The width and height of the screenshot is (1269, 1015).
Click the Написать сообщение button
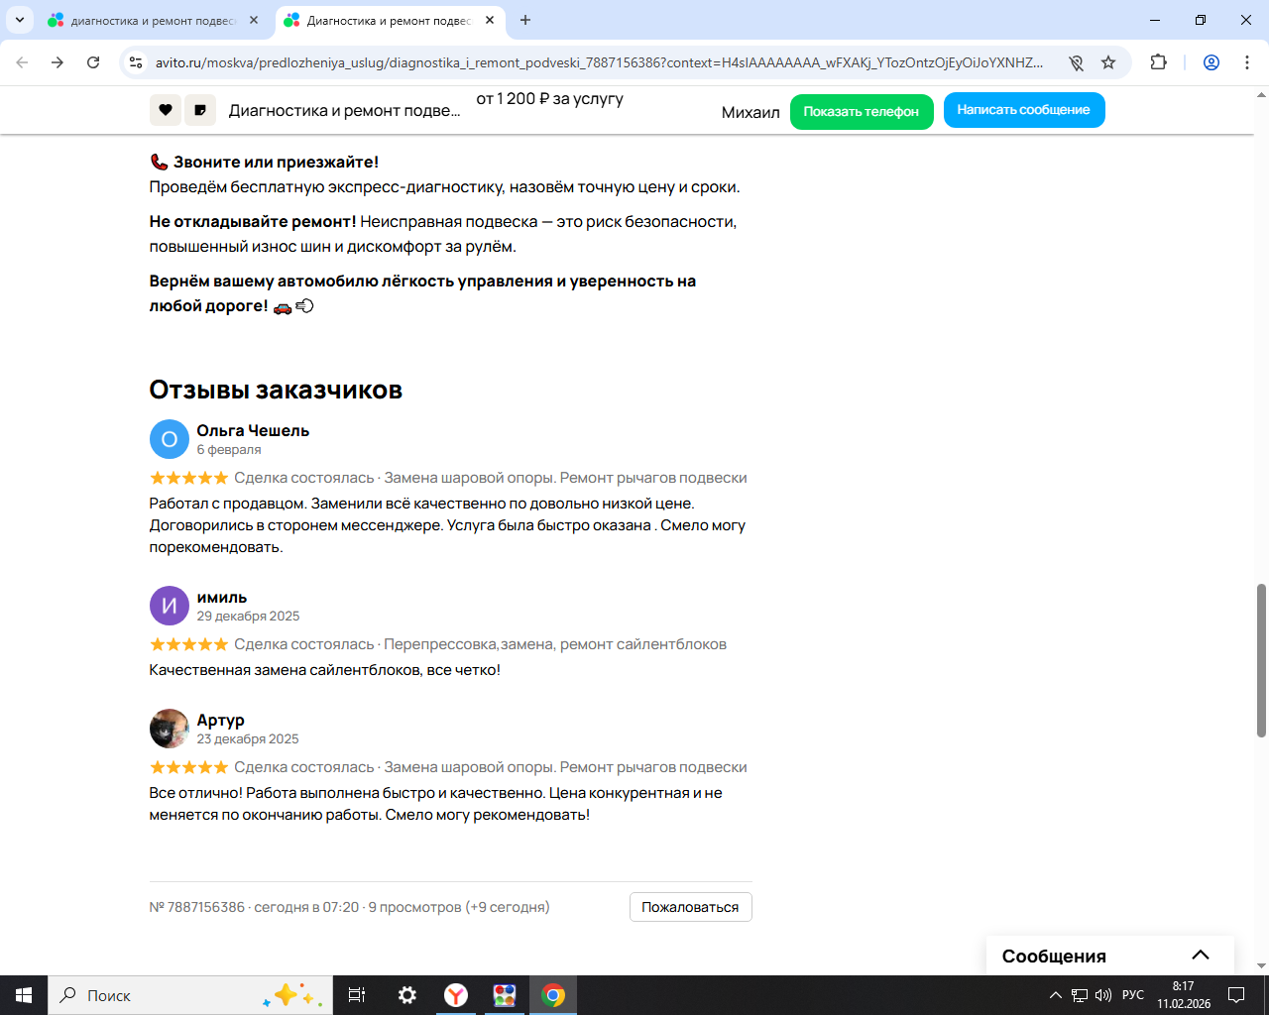pyautogui.click(x=1024, y=110)
